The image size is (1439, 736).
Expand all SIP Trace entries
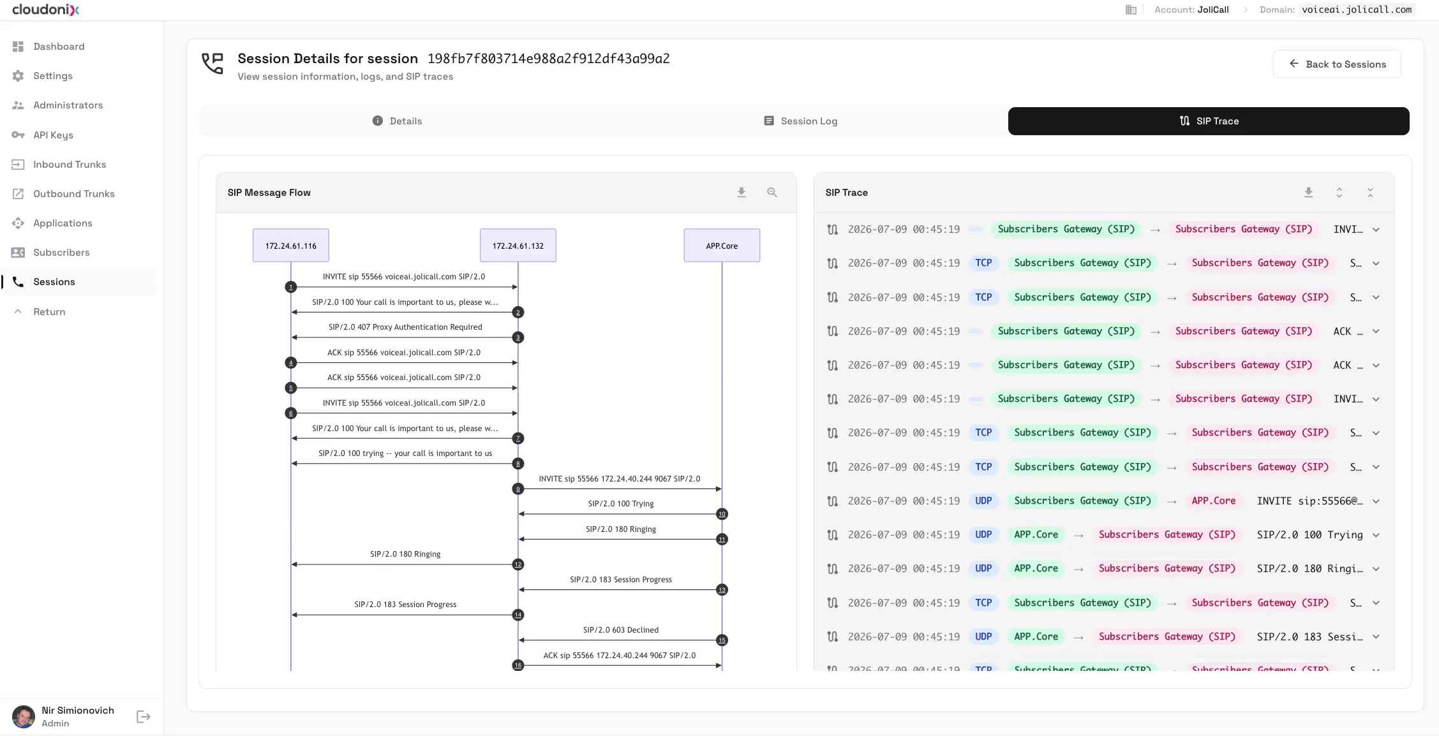tap(1339, 193)
